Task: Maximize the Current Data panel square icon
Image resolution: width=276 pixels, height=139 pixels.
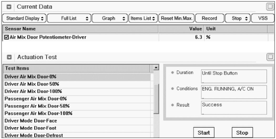Action: point(270,7)
